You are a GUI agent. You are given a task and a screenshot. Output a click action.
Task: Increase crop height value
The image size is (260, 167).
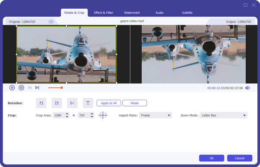(92, 114)
